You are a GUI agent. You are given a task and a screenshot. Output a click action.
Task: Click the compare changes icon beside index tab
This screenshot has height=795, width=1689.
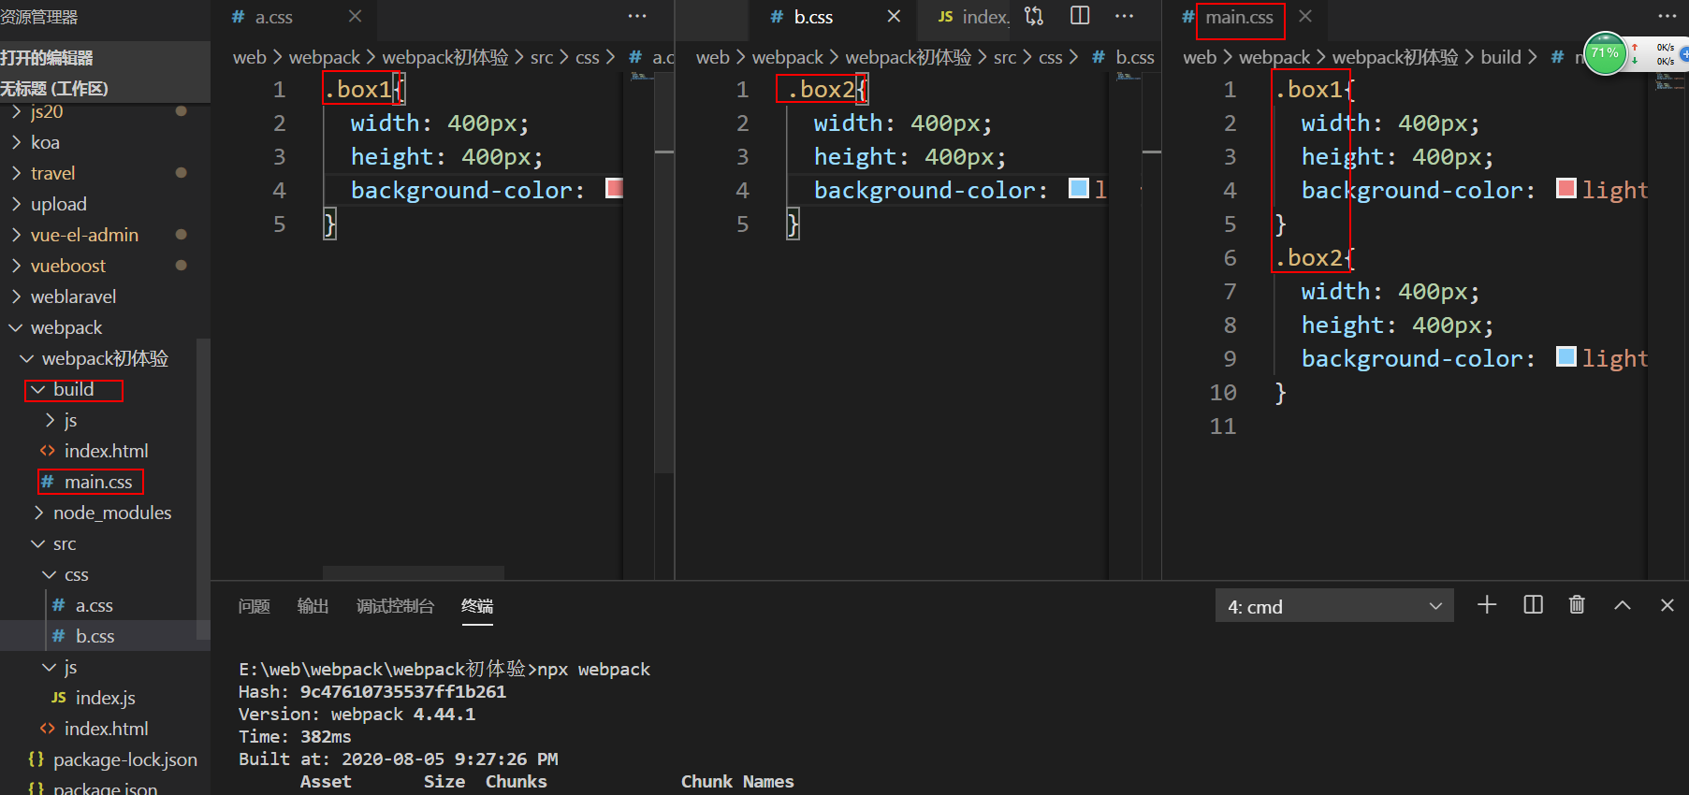coord(1034,16)
